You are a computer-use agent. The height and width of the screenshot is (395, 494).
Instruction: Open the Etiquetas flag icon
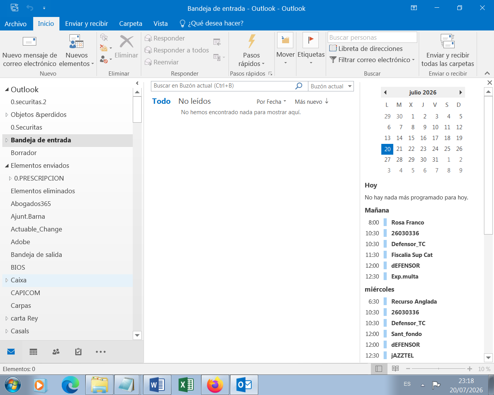pyautogui.click(x=311, y=40)
